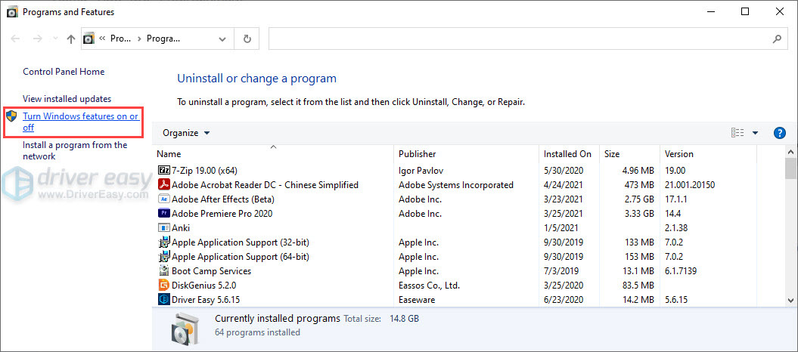
Task: Expand the address path overflow chevron
Action: click(x=102, y=39)
